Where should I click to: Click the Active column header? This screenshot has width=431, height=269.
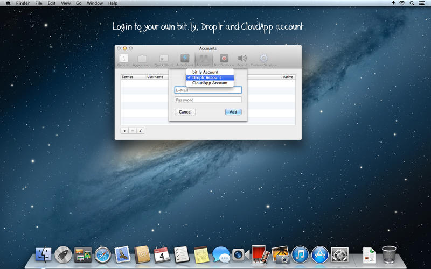click(288, 77)
